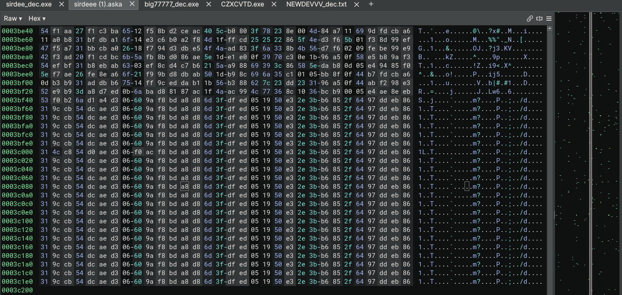Click the left feature map strip

click(572, 153)
